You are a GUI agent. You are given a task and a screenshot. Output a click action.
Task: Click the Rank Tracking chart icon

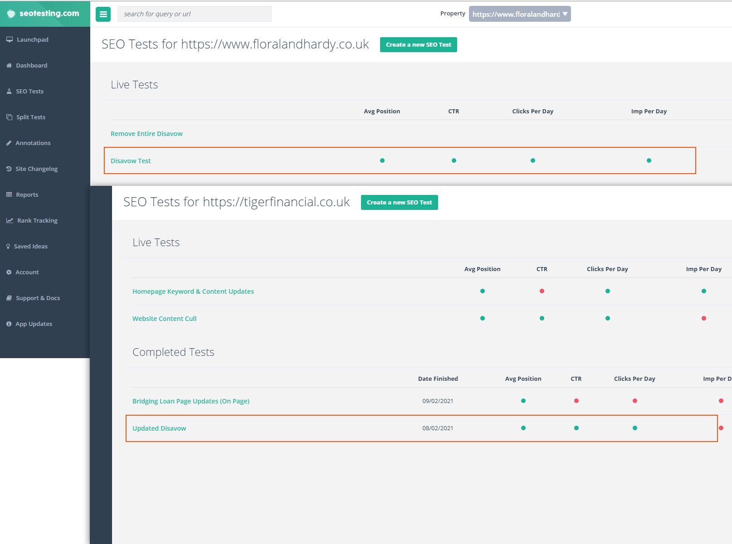click(x=10, y=220)
